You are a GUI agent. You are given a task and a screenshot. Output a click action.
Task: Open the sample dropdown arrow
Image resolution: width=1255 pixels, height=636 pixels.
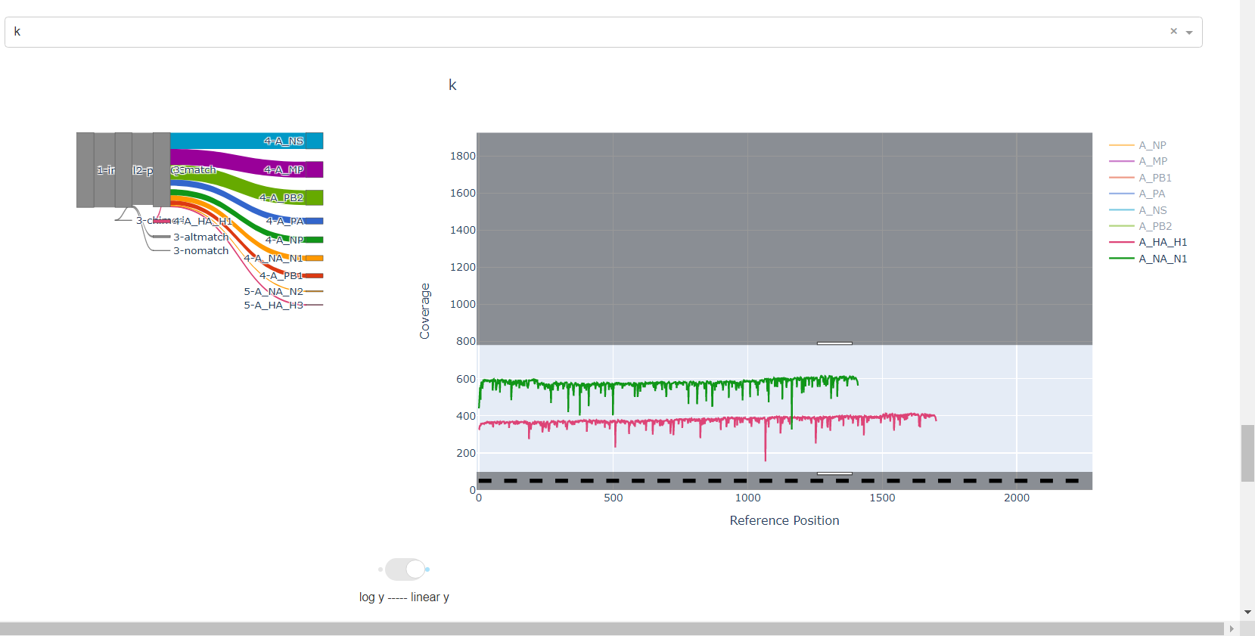pos(1189,33)
